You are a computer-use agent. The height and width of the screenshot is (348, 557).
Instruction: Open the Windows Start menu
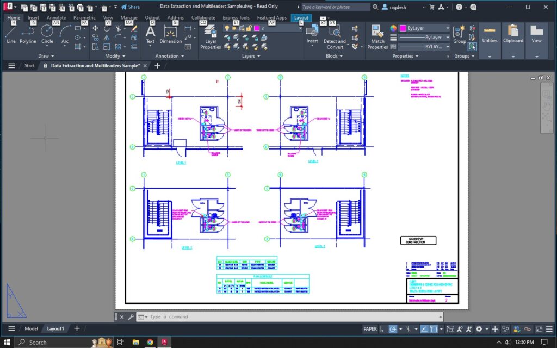tap(7, 342)
